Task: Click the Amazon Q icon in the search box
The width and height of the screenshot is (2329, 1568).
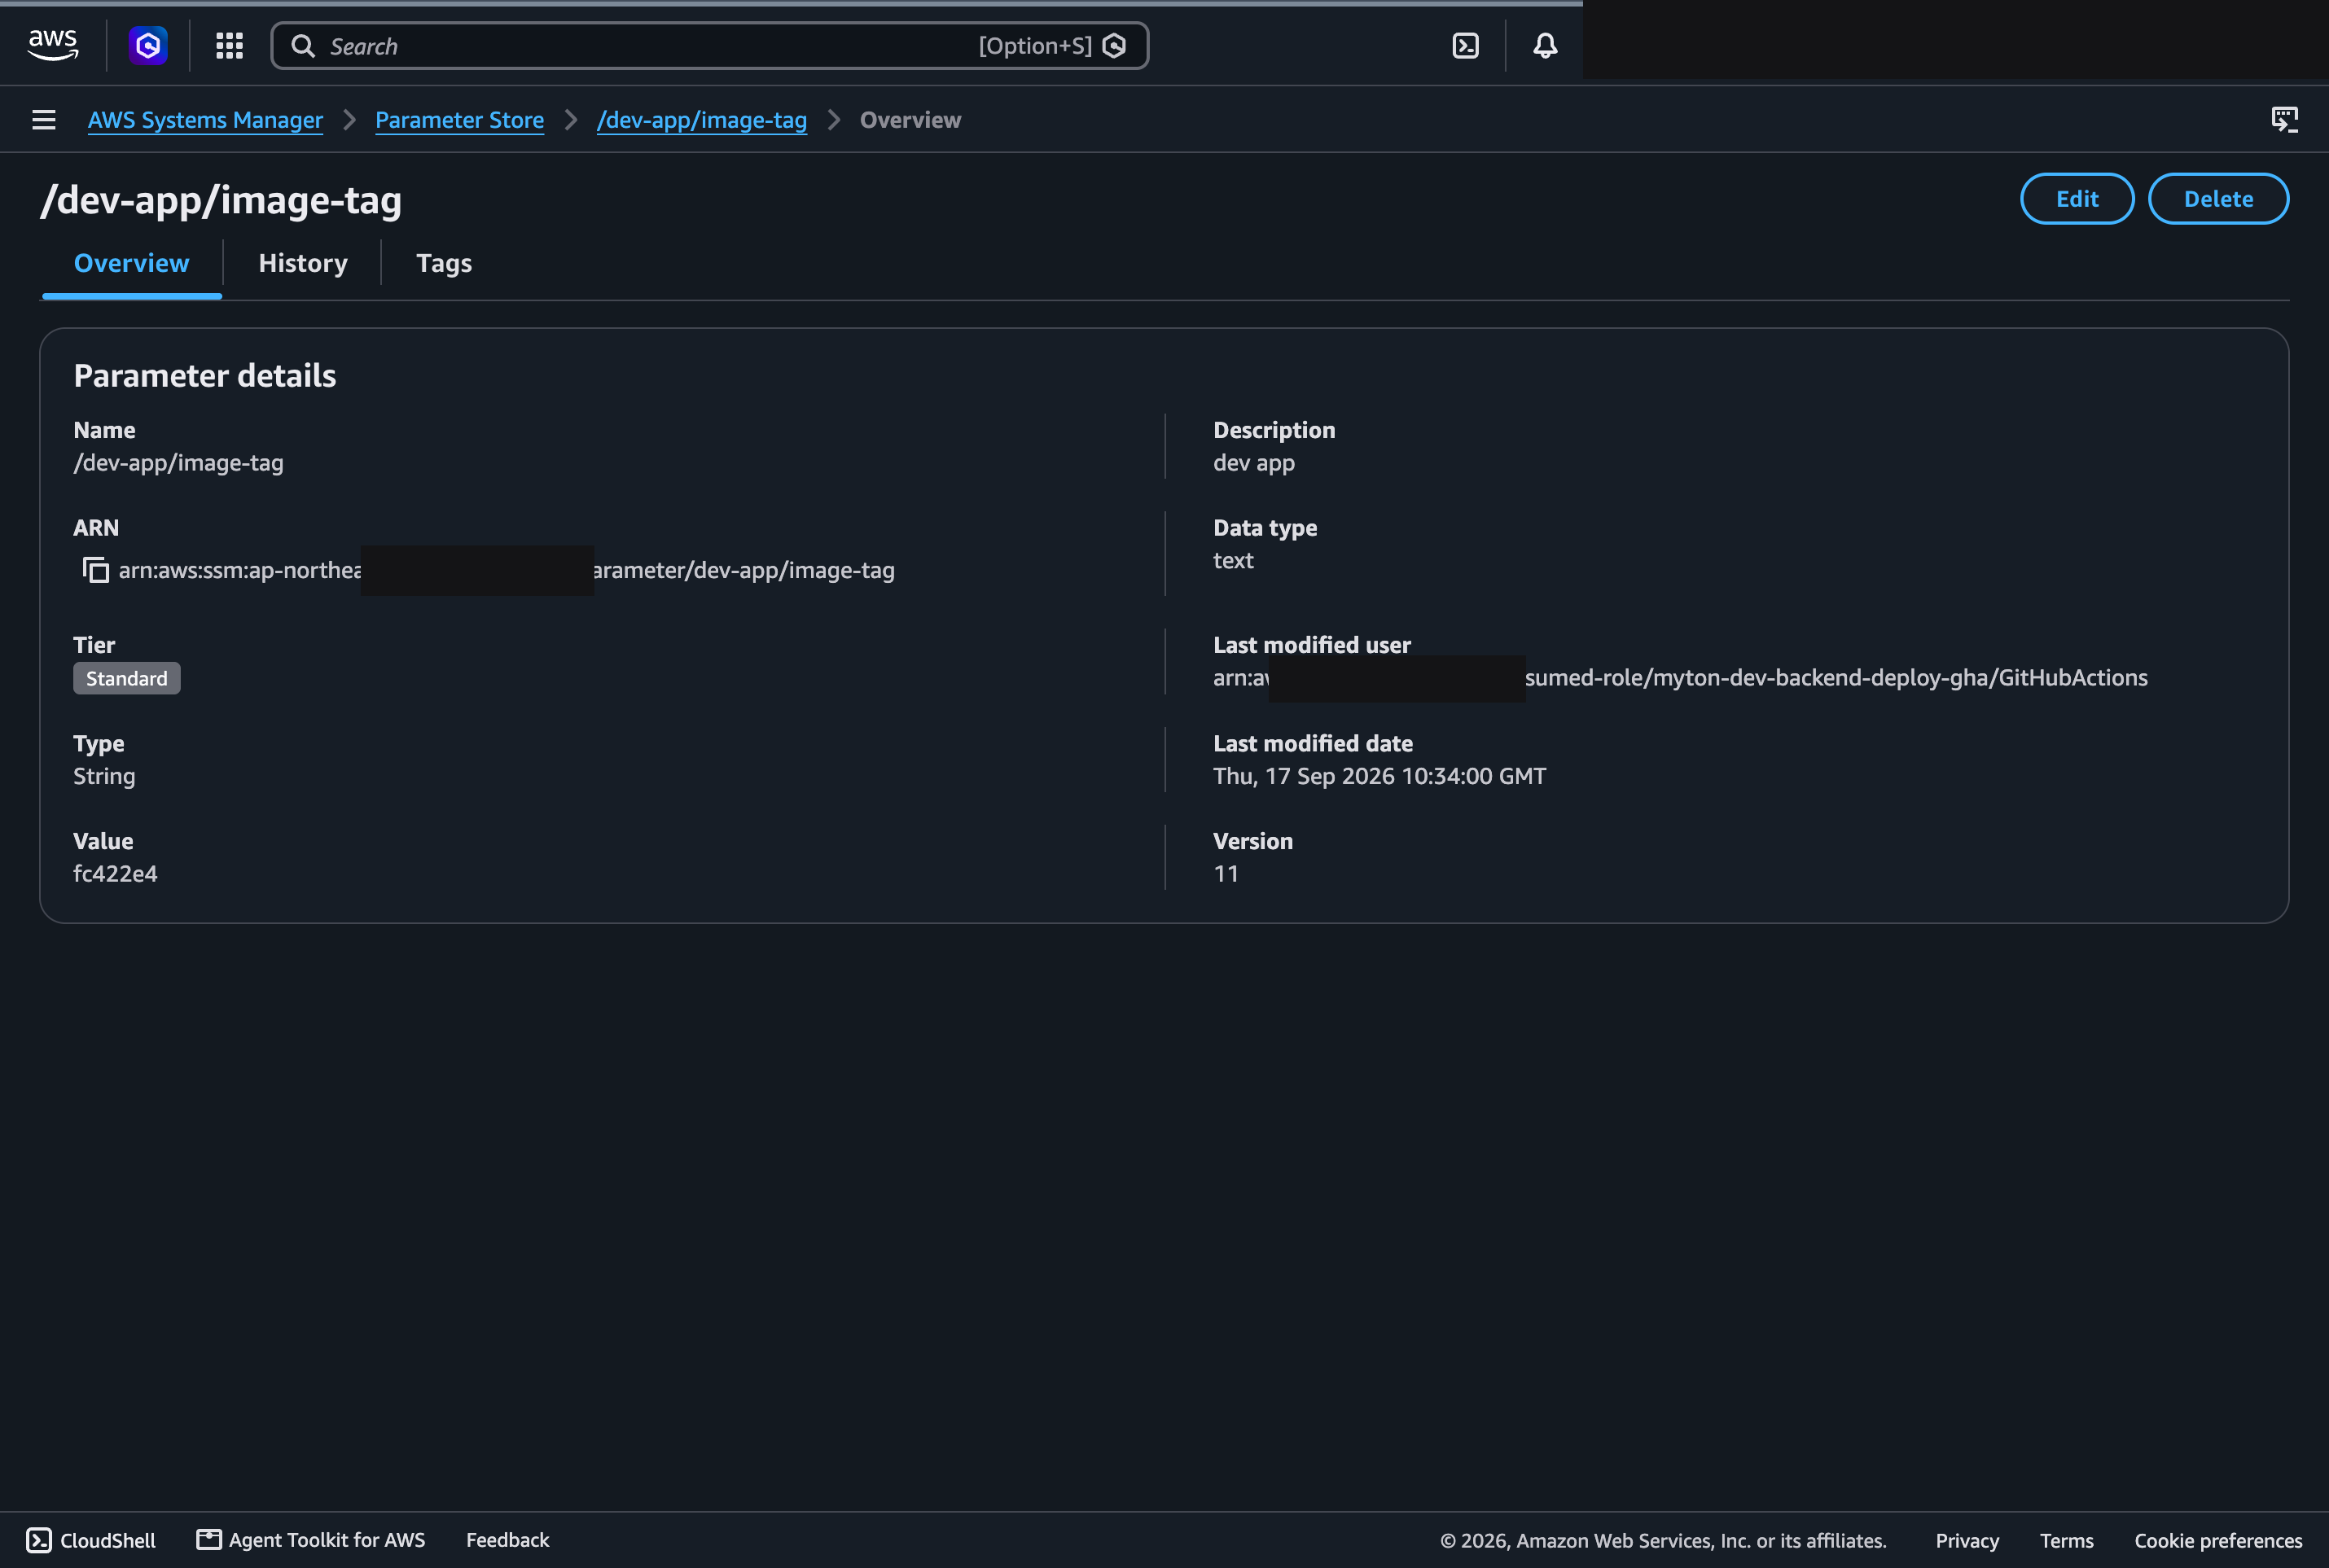Action: (1114, 46)
